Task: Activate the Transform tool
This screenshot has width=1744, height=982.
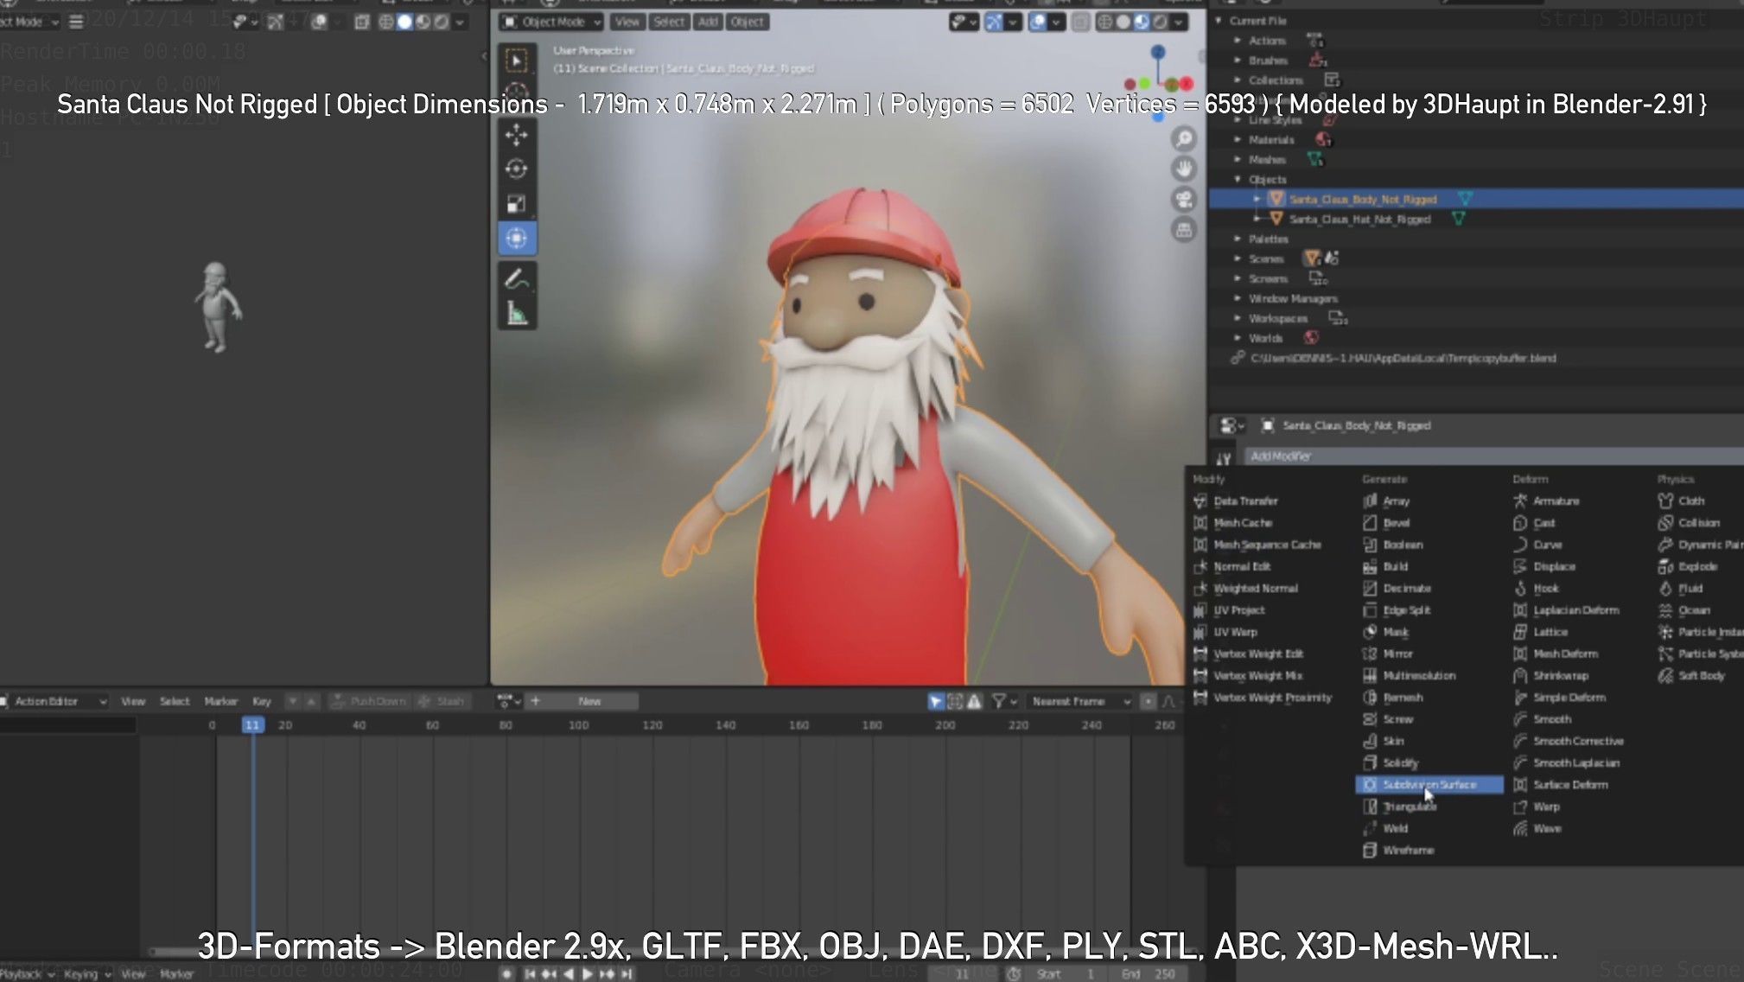Action: 517,238
